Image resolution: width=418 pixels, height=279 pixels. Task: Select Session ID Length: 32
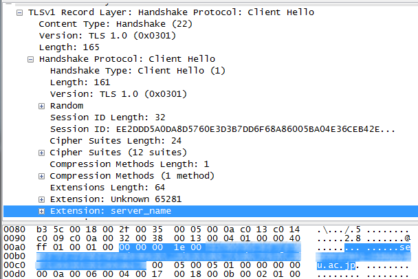pyautogui.click(x=107, y=118)
